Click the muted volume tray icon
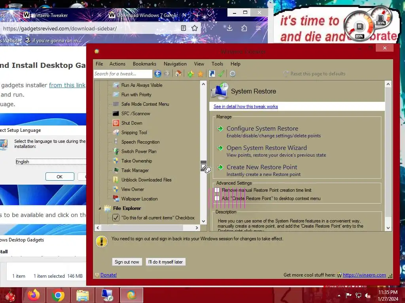Viewport: 405px width, 303px height. [x=368, y=295]
